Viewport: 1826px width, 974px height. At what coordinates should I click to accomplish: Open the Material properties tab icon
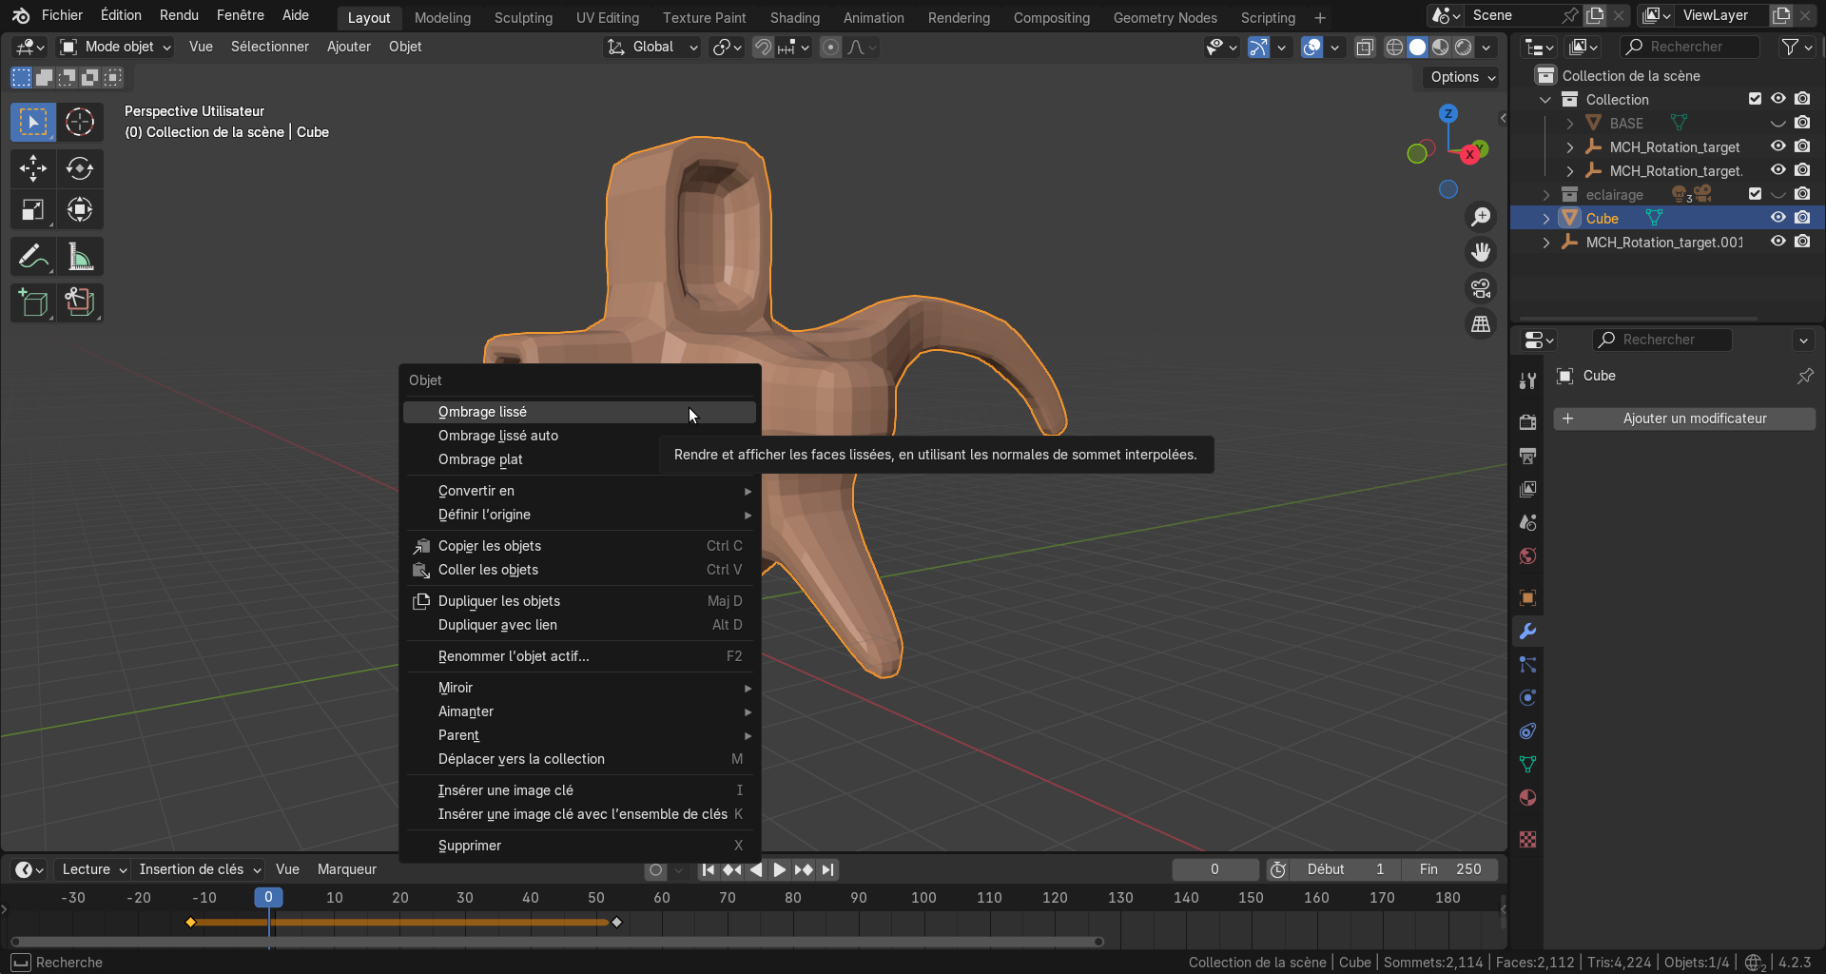1527,798
